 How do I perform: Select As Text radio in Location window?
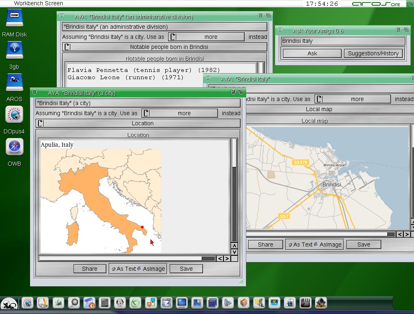[x=114, y=269]
